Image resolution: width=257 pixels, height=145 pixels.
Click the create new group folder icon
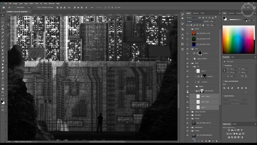210,141
